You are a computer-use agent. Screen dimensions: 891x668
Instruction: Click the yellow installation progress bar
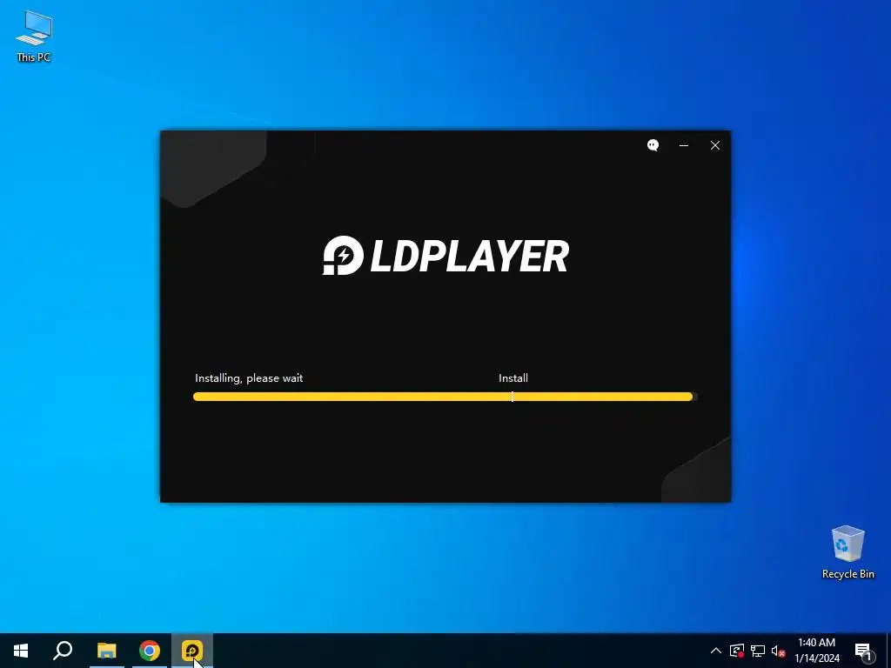(x=445, y=397)
